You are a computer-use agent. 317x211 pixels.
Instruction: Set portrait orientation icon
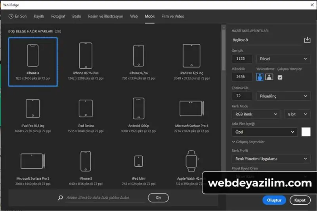pyautogui.click(x=260, y=77)
